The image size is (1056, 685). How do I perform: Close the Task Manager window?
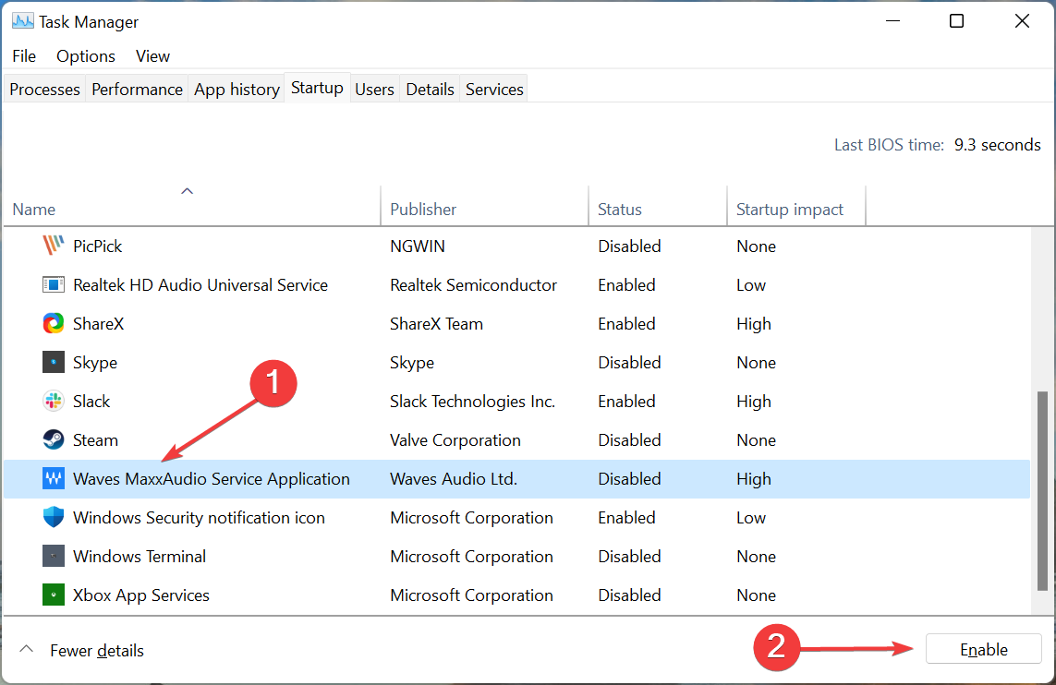pyautogui.click(x=1022, y=21)
